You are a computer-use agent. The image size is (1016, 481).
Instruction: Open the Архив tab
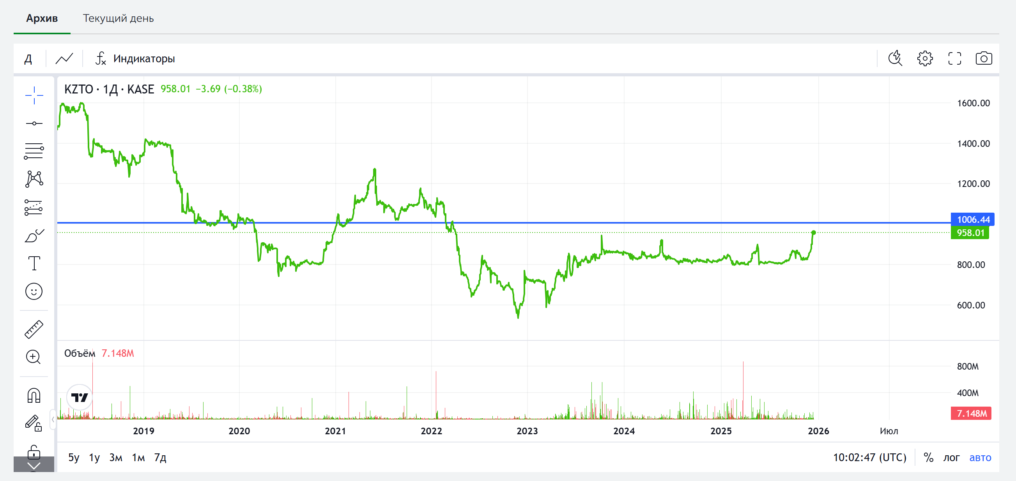click(42, 19)
